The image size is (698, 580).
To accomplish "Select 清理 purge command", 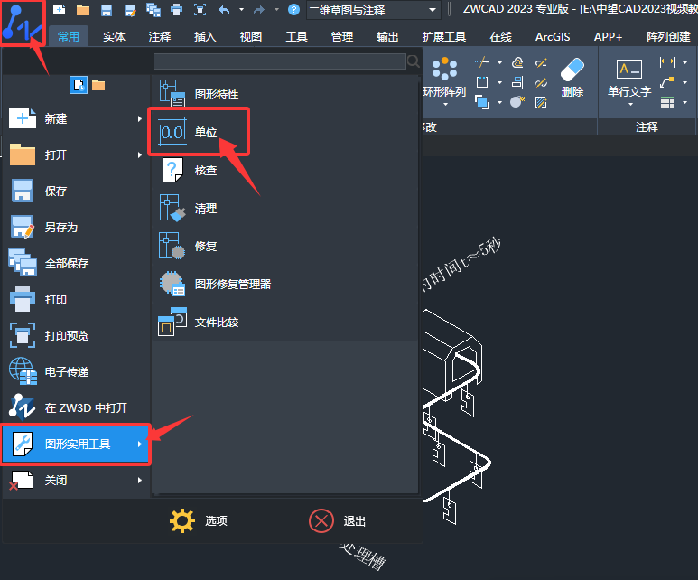I will coord(285,208).
